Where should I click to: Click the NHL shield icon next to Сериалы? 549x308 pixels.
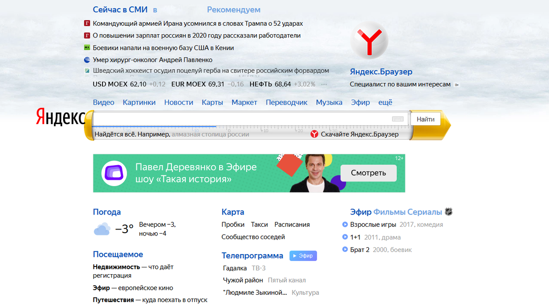click(449, 212)
